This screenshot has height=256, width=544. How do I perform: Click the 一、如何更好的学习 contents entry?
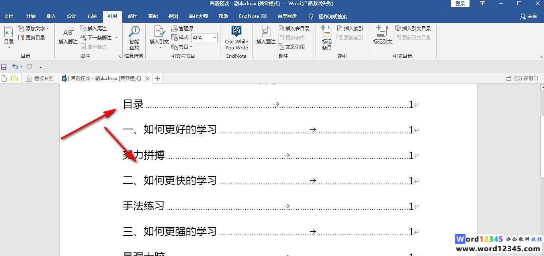coord(271,129)
